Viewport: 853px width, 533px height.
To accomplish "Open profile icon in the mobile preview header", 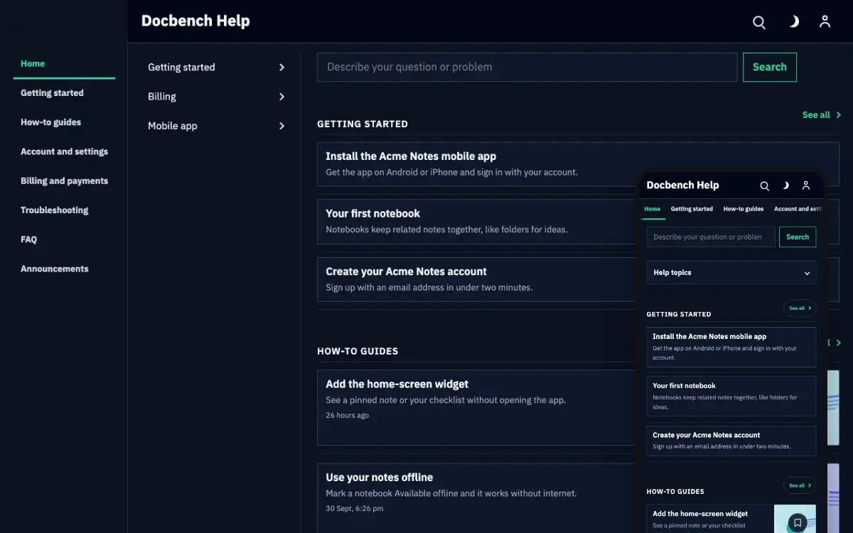I will (x=806, y=185).
